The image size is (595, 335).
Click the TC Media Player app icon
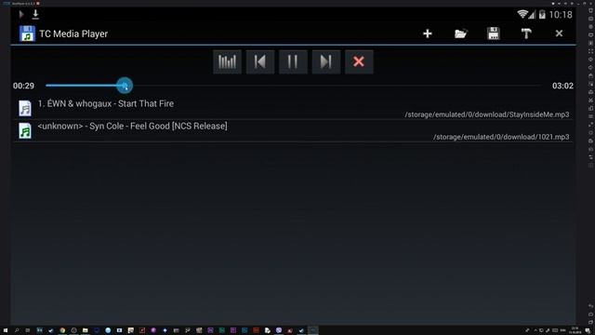pos(27,33)
